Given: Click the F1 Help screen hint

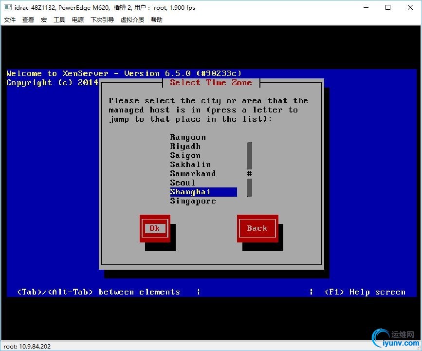Looking at the screenshot, I should tap(365, 292).
